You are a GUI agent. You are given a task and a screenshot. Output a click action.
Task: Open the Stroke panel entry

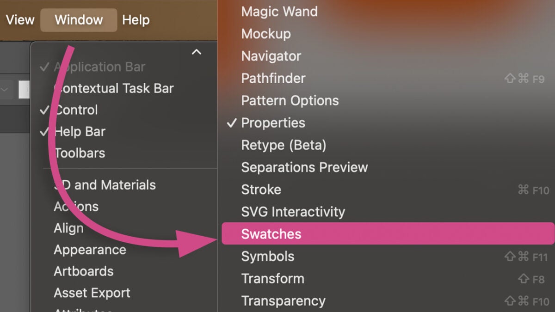tap(261, 190)
